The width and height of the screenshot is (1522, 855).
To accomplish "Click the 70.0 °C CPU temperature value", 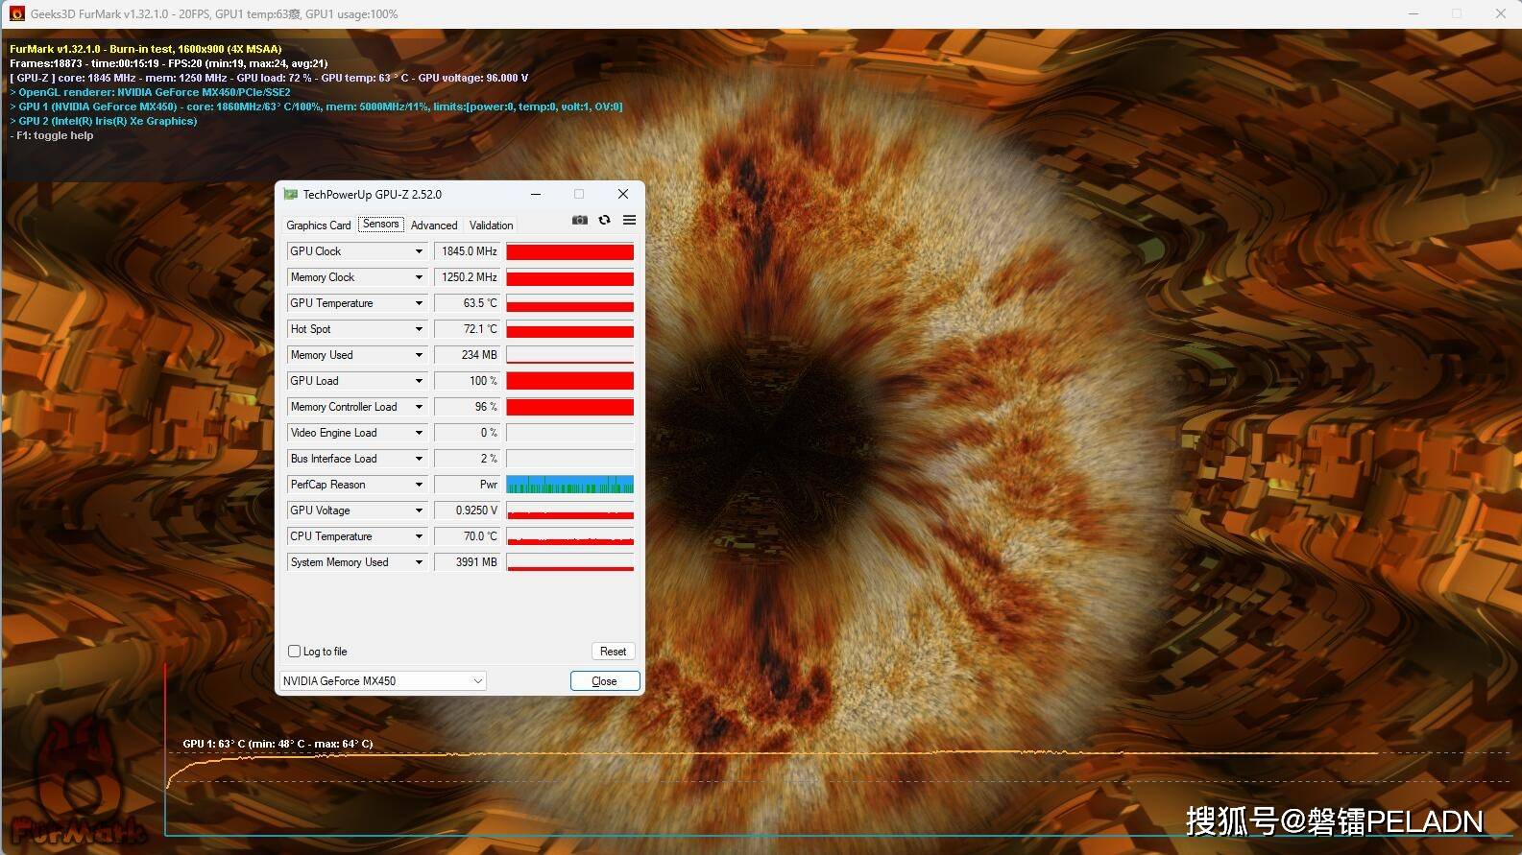I will click(468, 536).
